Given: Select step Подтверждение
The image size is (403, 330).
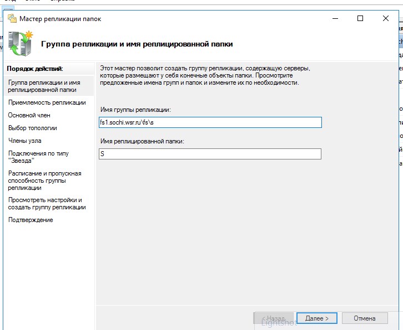Looking at the screenshot, I should [31, 220].
